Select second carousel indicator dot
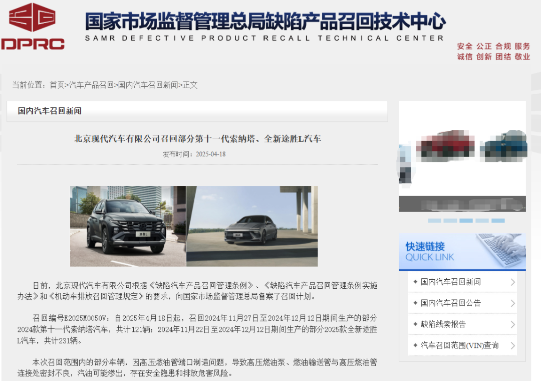Screen dimensions: 541x381 point(450,221)
